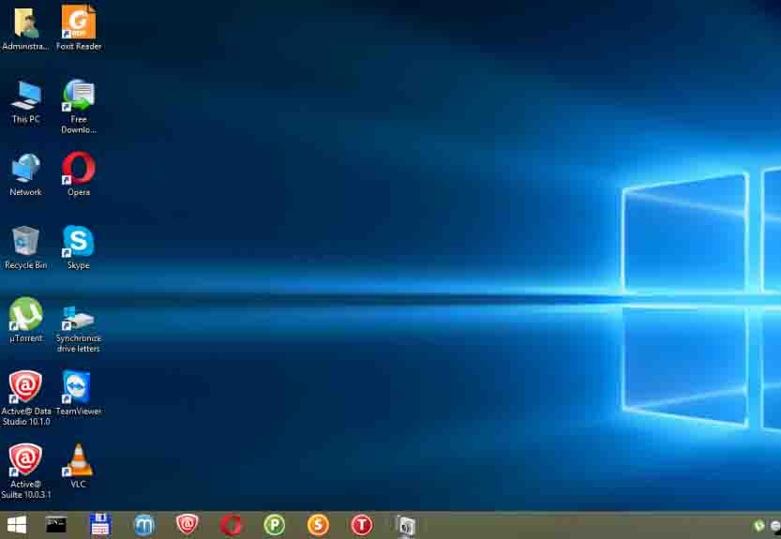Launch Opera from the taskbar
The image size is (781, 539).
pos(231,525)
